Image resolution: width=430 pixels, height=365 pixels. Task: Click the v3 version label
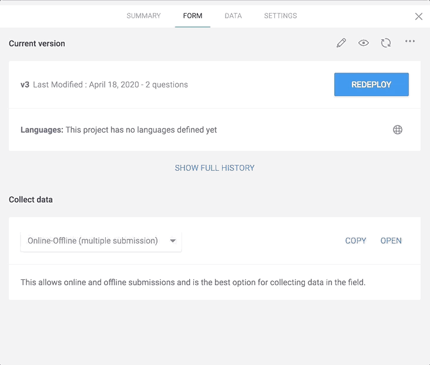[25, 85]
